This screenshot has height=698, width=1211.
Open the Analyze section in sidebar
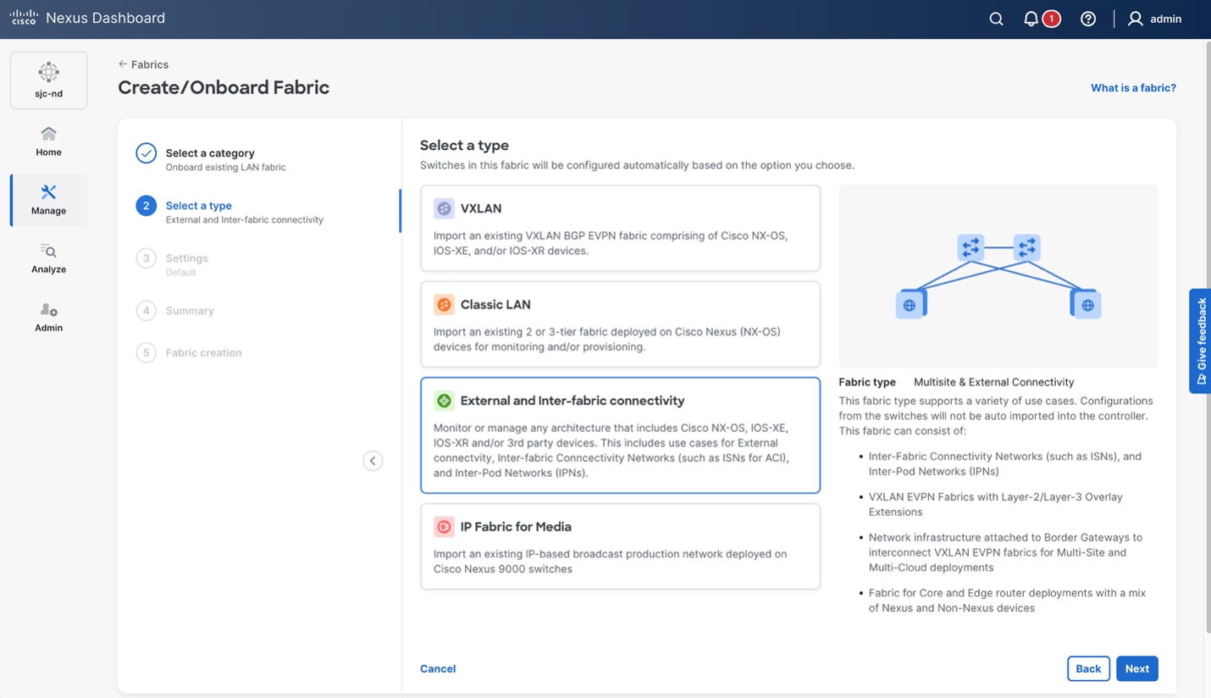tap(48, 258)
